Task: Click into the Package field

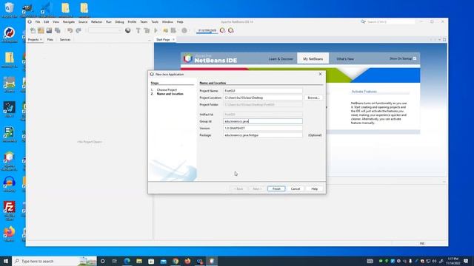Action: [263, 135]
